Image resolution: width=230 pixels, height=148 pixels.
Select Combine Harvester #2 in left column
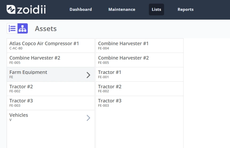point(51,60)
